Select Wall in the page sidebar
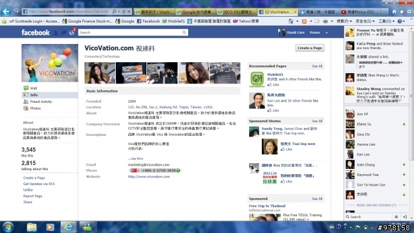414x233 pixels. click(34, 88)
